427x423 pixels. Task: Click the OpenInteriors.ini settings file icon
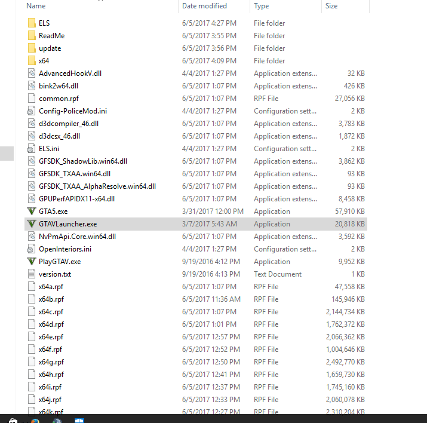point(31,249)
